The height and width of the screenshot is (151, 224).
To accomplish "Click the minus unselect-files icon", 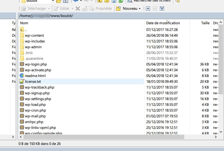I will pos(155,8).
